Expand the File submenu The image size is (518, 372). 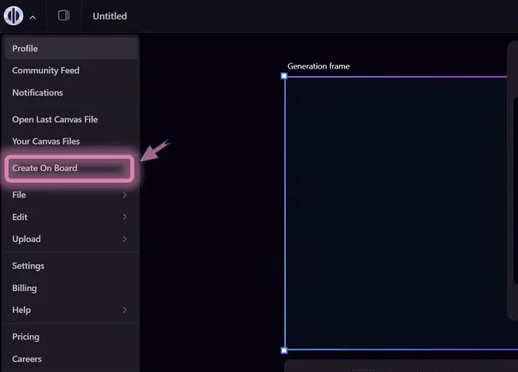71,195
